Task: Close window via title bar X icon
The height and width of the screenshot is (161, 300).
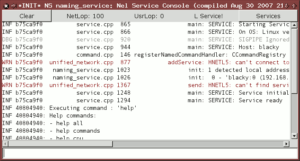Action: pyautogui.click(x=6, y=6)
